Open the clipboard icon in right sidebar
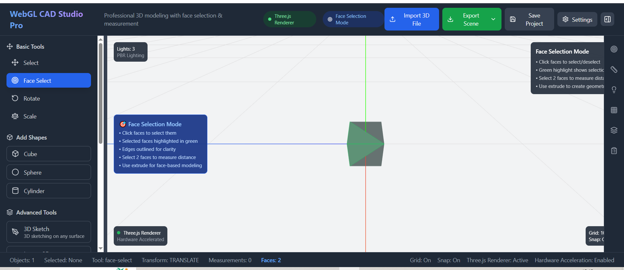The height and width of the screenshot is (270, 624). coord(614,151)
